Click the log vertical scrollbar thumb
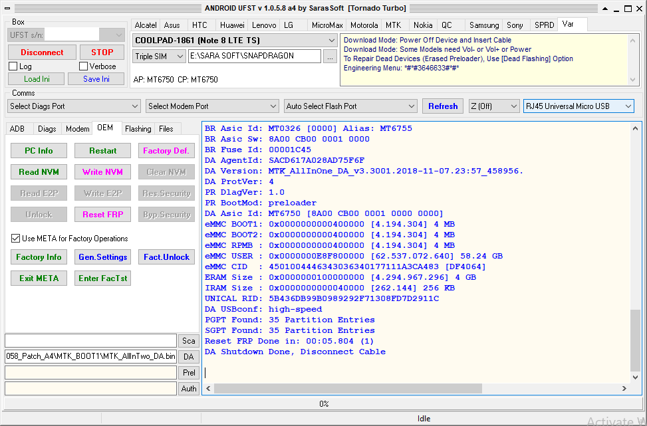Viewport: 647px width, 426px height. [636, 340]
